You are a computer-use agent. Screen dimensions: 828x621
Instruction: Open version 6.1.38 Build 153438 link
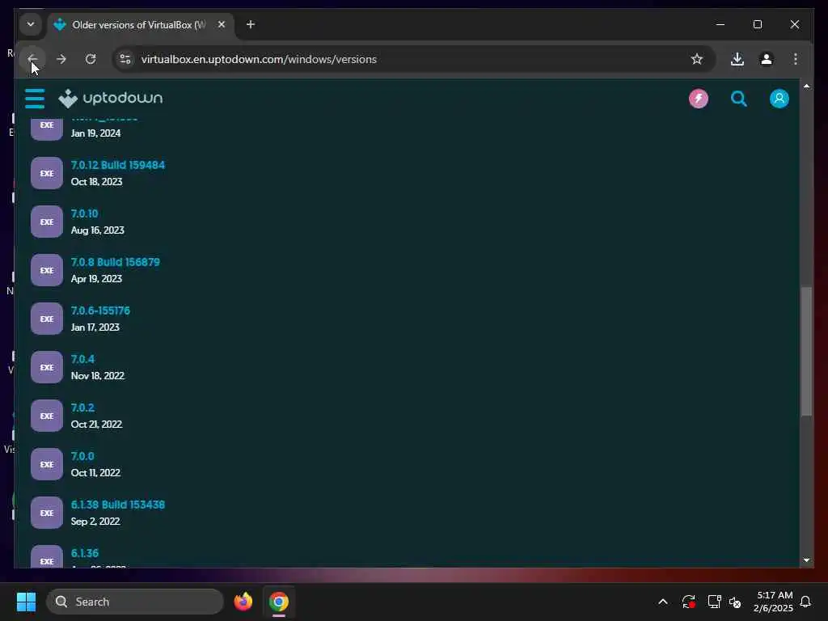point(118,505)
